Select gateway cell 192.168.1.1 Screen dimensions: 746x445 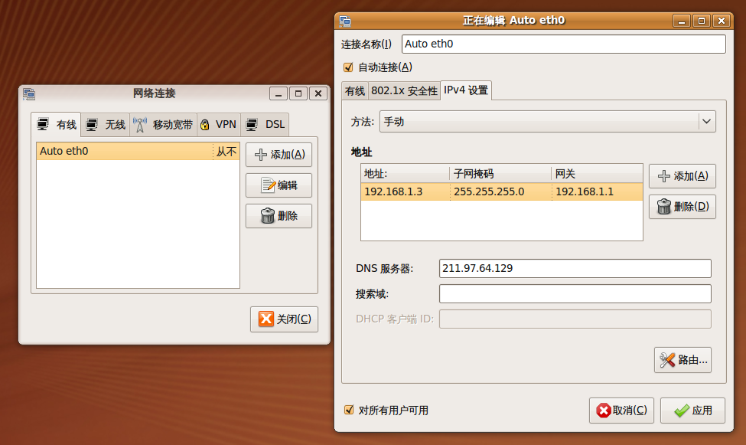pyautogui.click(x=597, y=191)
